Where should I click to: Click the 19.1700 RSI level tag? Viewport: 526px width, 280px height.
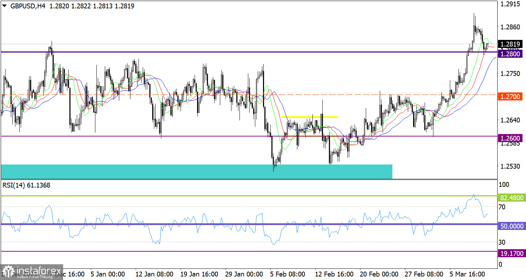click(x=512, y=253)
